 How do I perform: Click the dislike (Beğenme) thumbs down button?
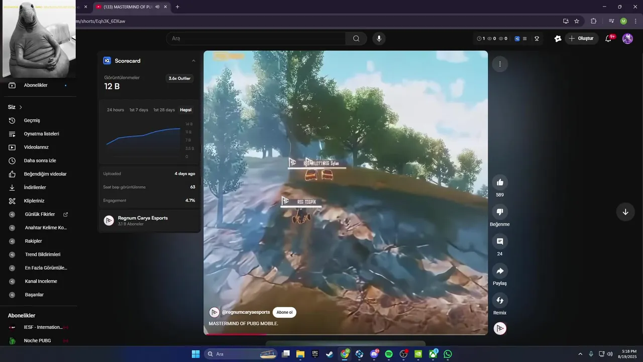click(500, 212)
